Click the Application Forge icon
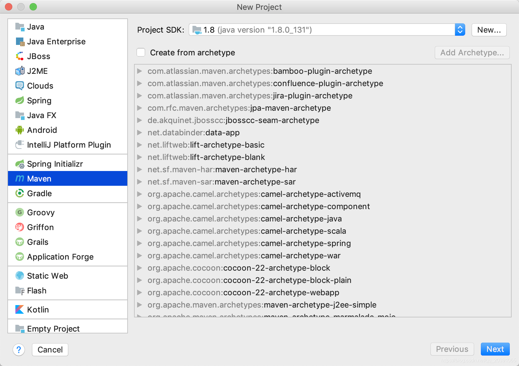 [20, 257]
